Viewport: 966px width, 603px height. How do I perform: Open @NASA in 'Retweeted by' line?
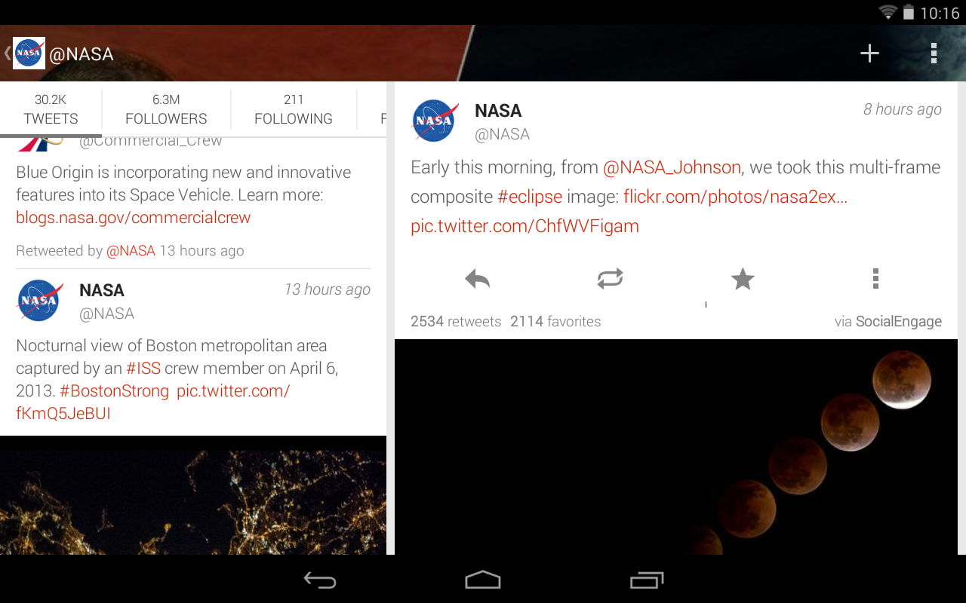pyautogui.click(x=131, y=251)
